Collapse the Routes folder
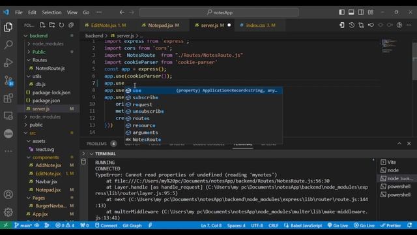The height and width of the screenshot is (235, 417). click(x=40, y=60)
